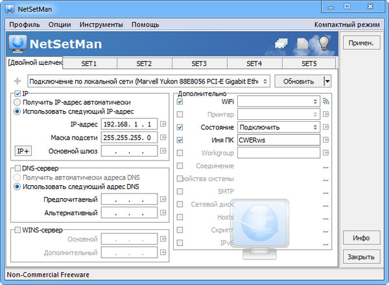Click the ellipsis button for Соединение
The width and height of the screenshot is (389, 285).
pyautogui.click(x=326, y=166)
